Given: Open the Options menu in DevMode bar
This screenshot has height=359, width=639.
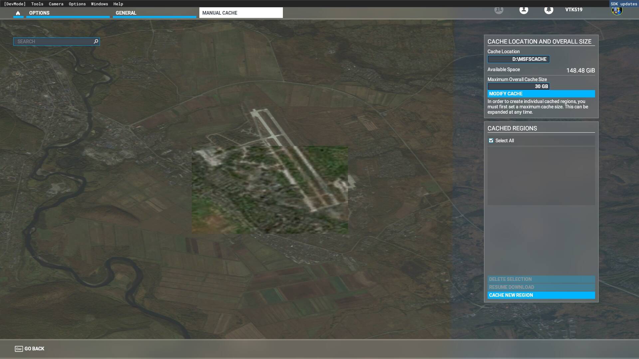Looking at the screenshot, I should click(x=77, y=4).
